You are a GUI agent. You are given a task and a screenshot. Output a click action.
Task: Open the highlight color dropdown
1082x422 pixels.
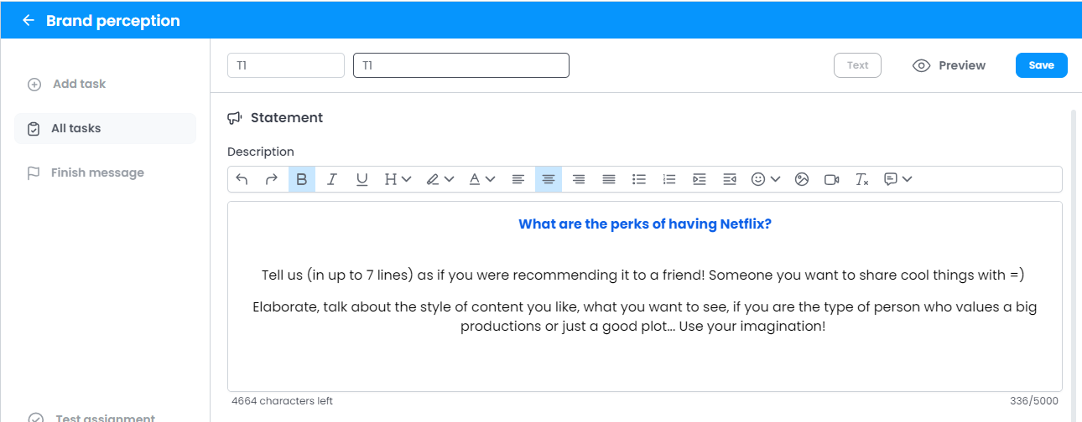pyautogui.click(x=440, y=179)
